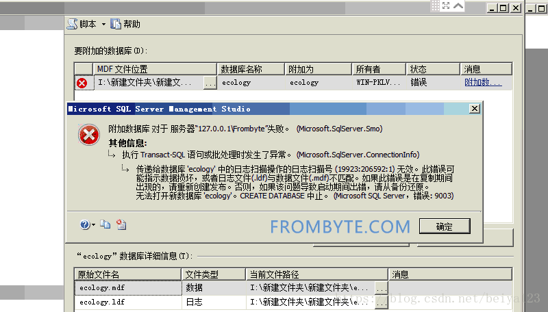548x312 pixels.
Task: Click the current file path column header
Action: [317, 274]
